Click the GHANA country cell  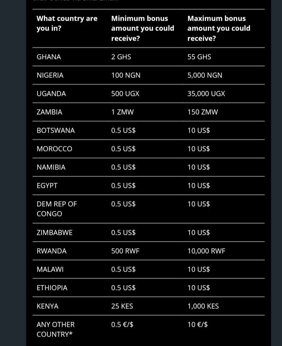[49, 57]
